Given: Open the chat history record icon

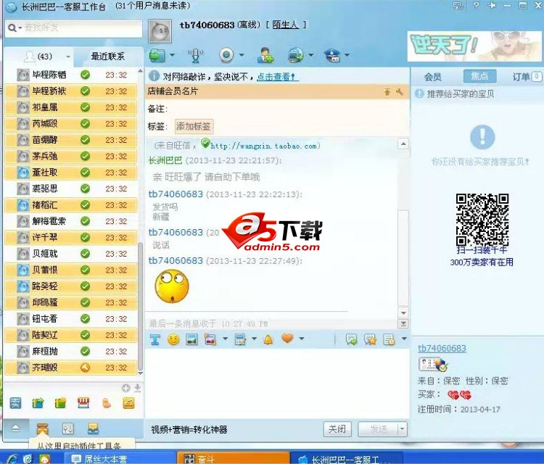Looking at the screenshot, I should point(389,339).
